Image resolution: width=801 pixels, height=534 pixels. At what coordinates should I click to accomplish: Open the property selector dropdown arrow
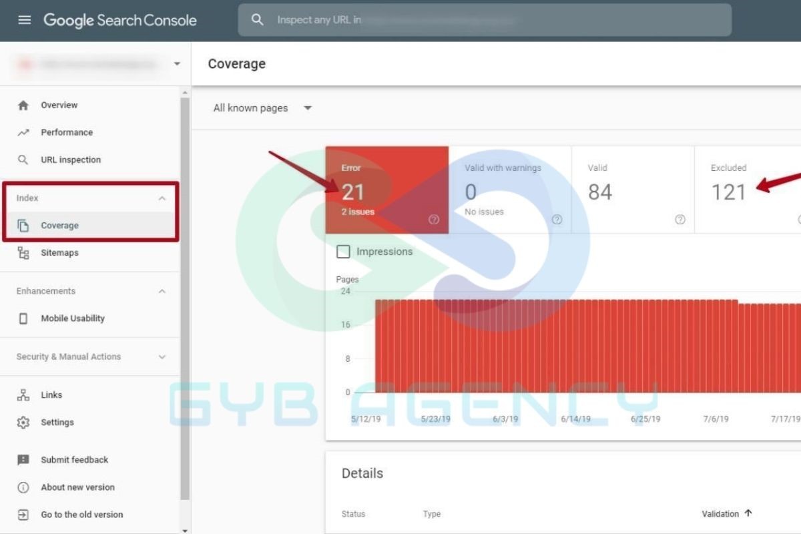pyautogui.click(x=177, y=64)
